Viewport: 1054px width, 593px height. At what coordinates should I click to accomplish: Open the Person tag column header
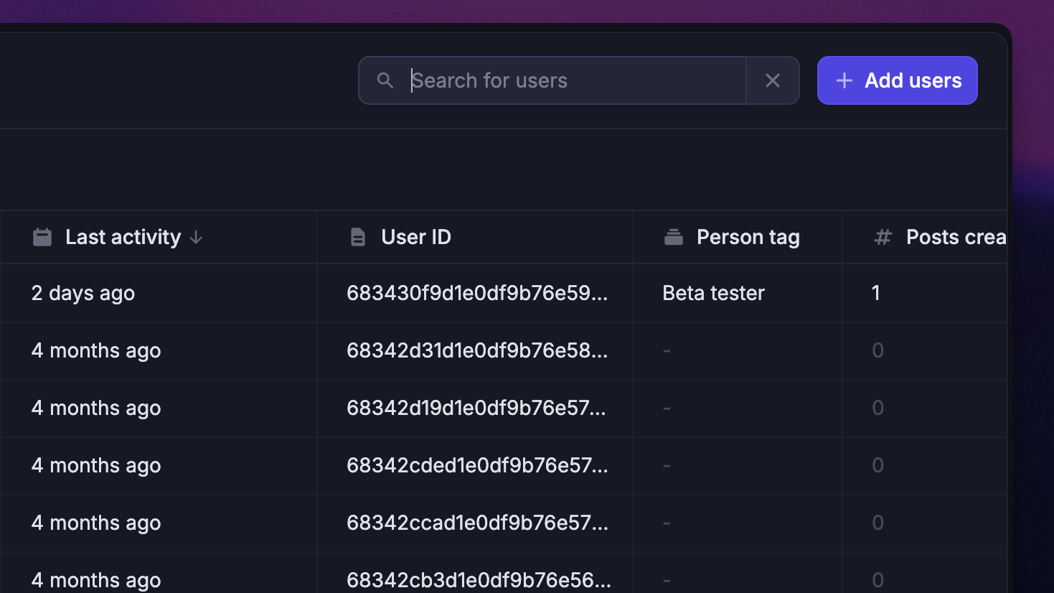click(748, 237)
